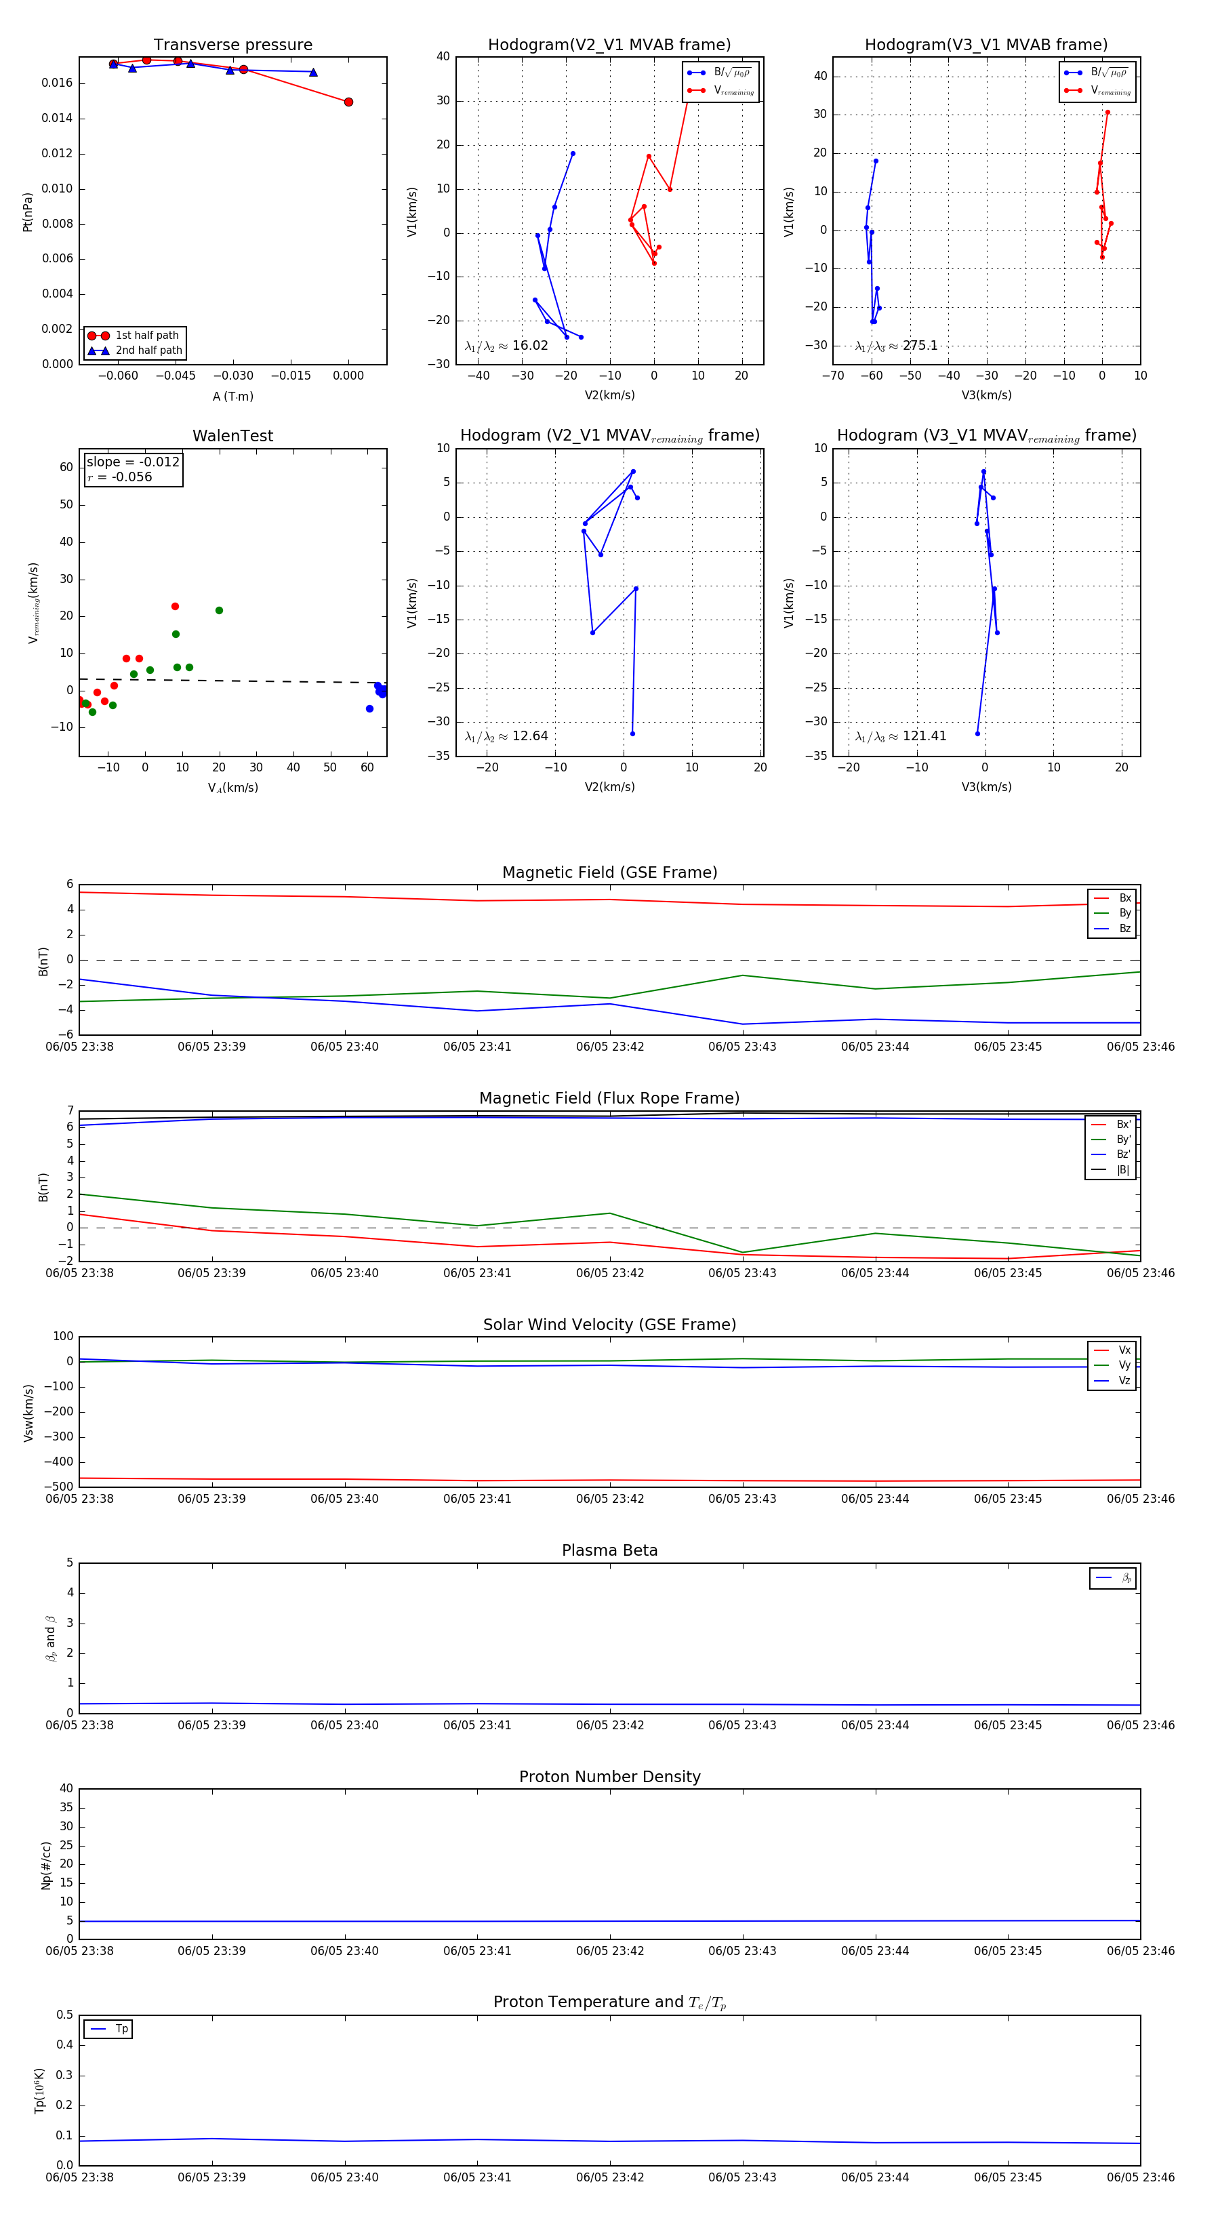Viewport: 1220px width, 2237px height.
Task: Click 'Hodogram(V2_V1 MVAB frame)' title
Action: (609, 45)
